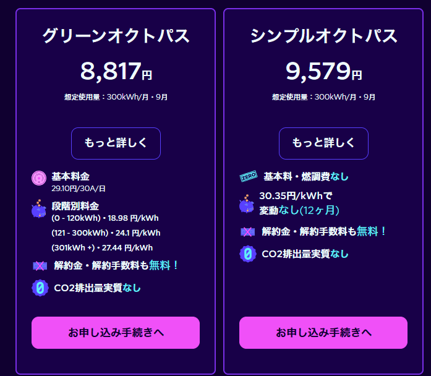431x376 pixels.
Task: Click the (121 - 300kWh) 24.1円/kWh tier line
Action: [x=106, y=233]
